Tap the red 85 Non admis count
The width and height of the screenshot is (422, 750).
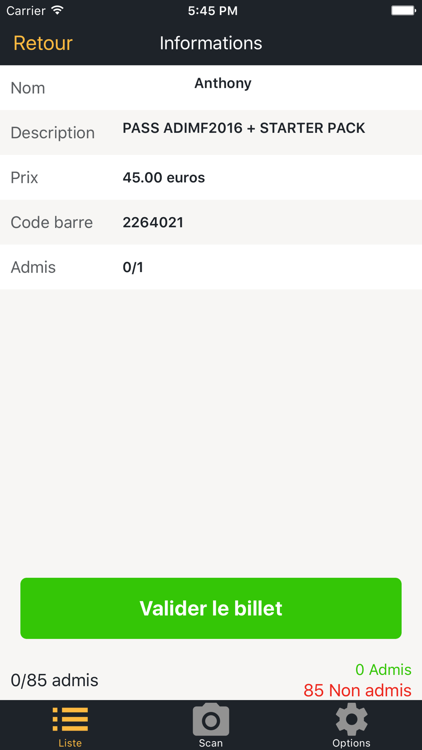point(357,690)
